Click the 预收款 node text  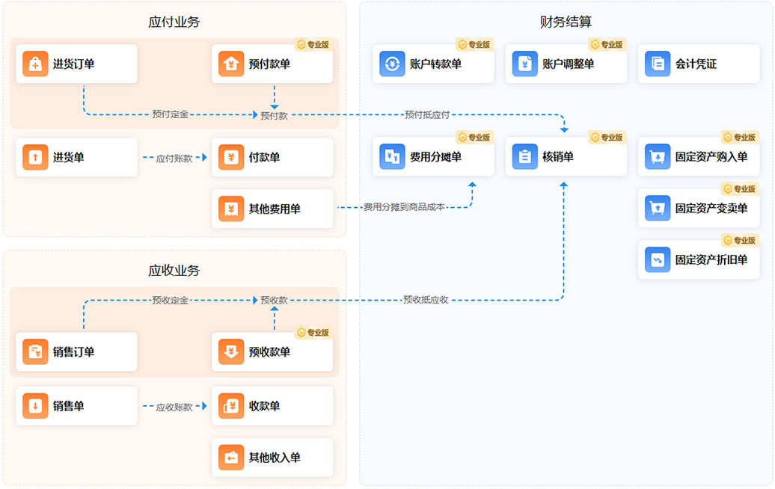coord(274,300)
